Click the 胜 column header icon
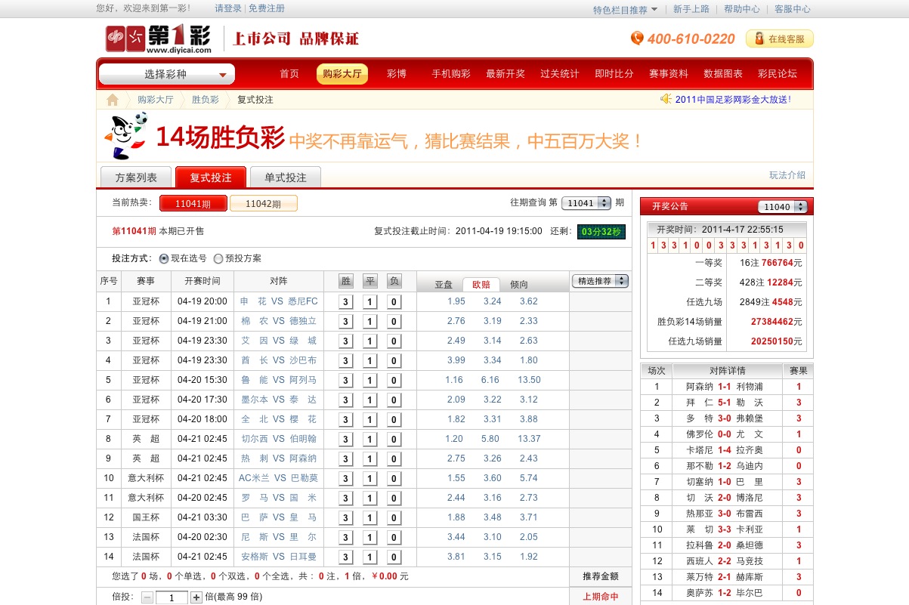Image resolution: width=909 pixels, height=605 pixels. coord(346,281)
